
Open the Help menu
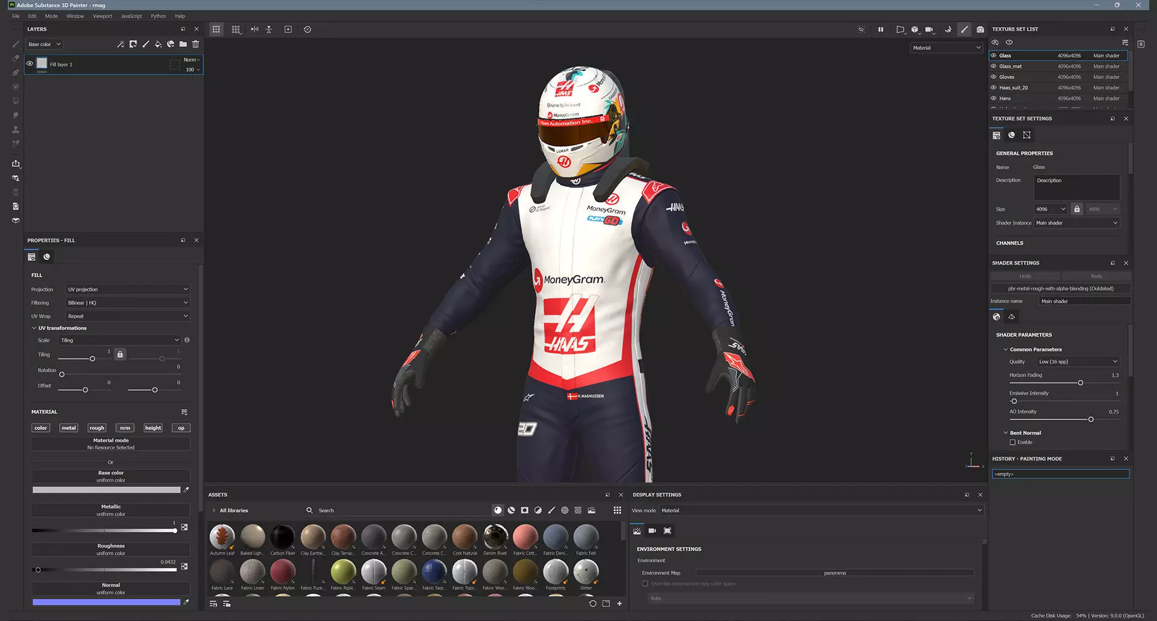(x=180, y=16)
